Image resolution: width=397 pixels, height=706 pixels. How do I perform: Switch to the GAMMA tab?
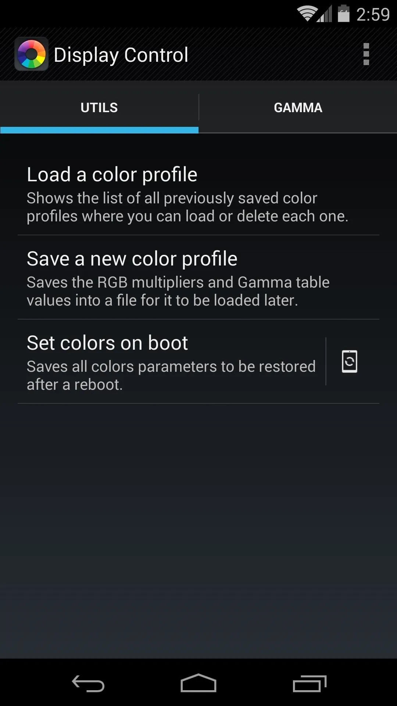click(298, 108)
